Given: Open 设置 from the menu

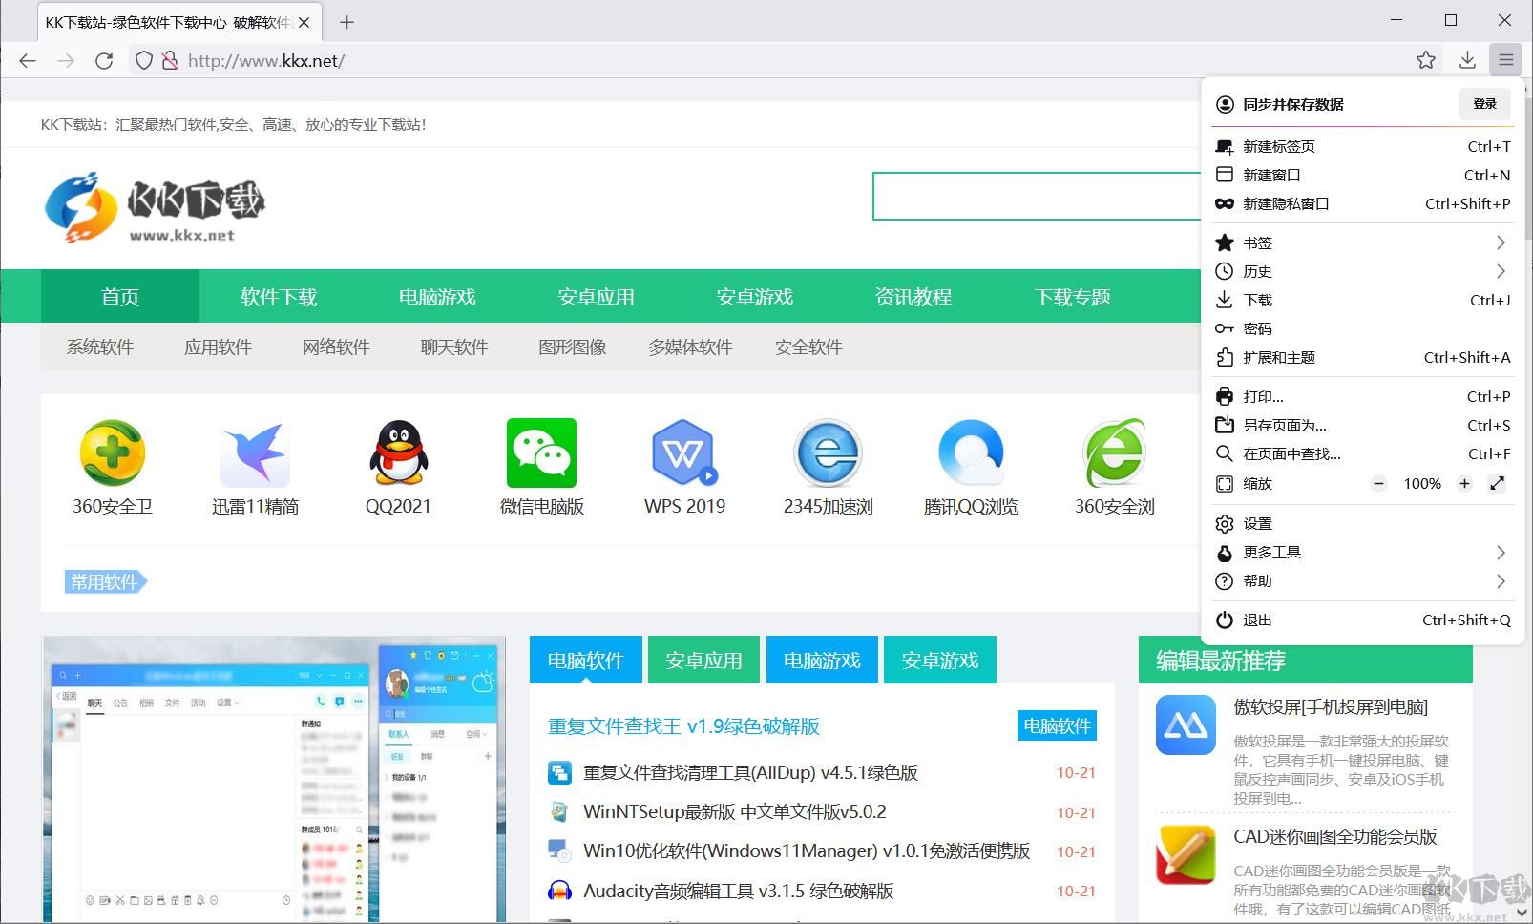Looking at the screenshot, I should coord(1362,523).
